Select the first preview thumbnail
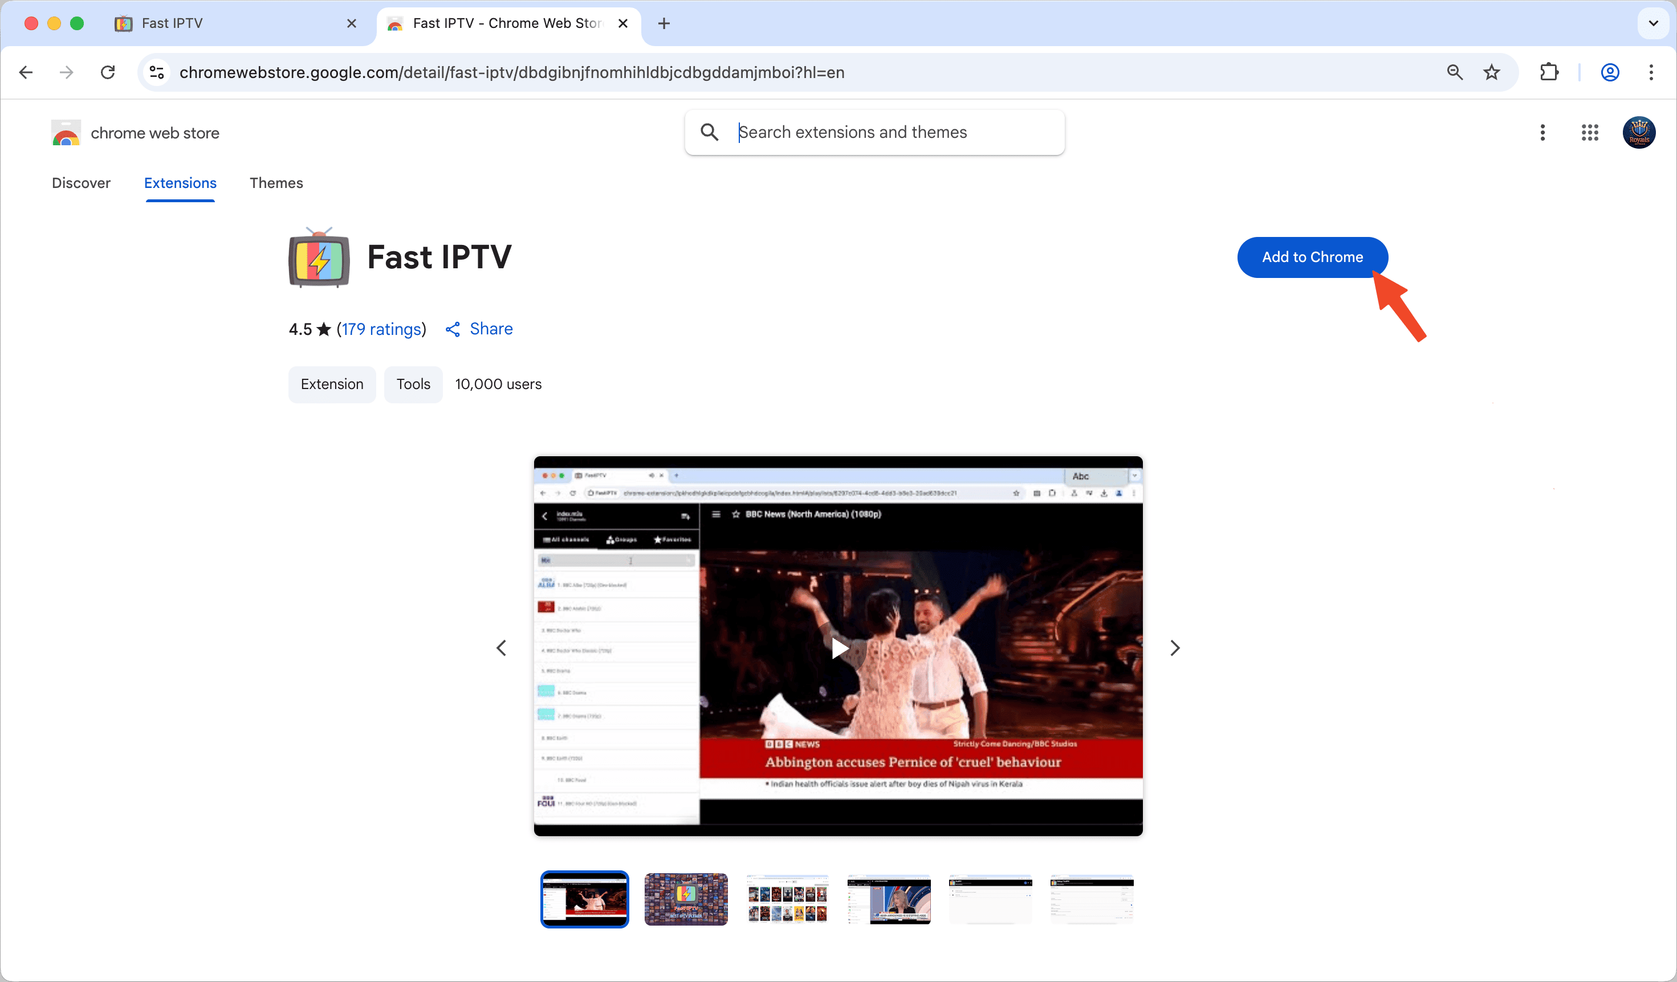The width and height of the screenshot is (1677, 982). 584,899
